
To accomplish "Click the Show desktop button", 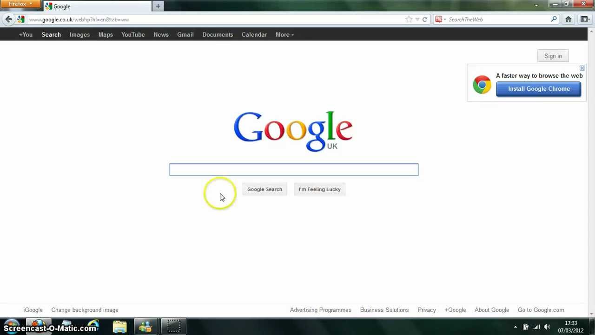I will 591,327.
